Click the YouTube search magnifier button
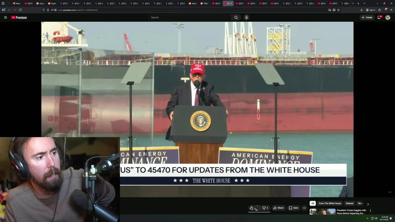 pos(236,18)
